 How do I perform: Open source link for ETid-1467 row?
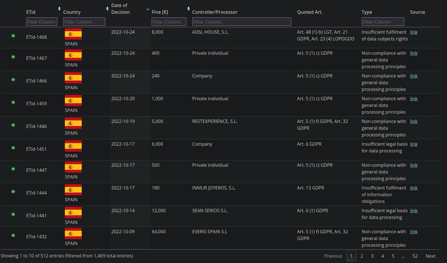pyautogui.click(x=414, y=53)
